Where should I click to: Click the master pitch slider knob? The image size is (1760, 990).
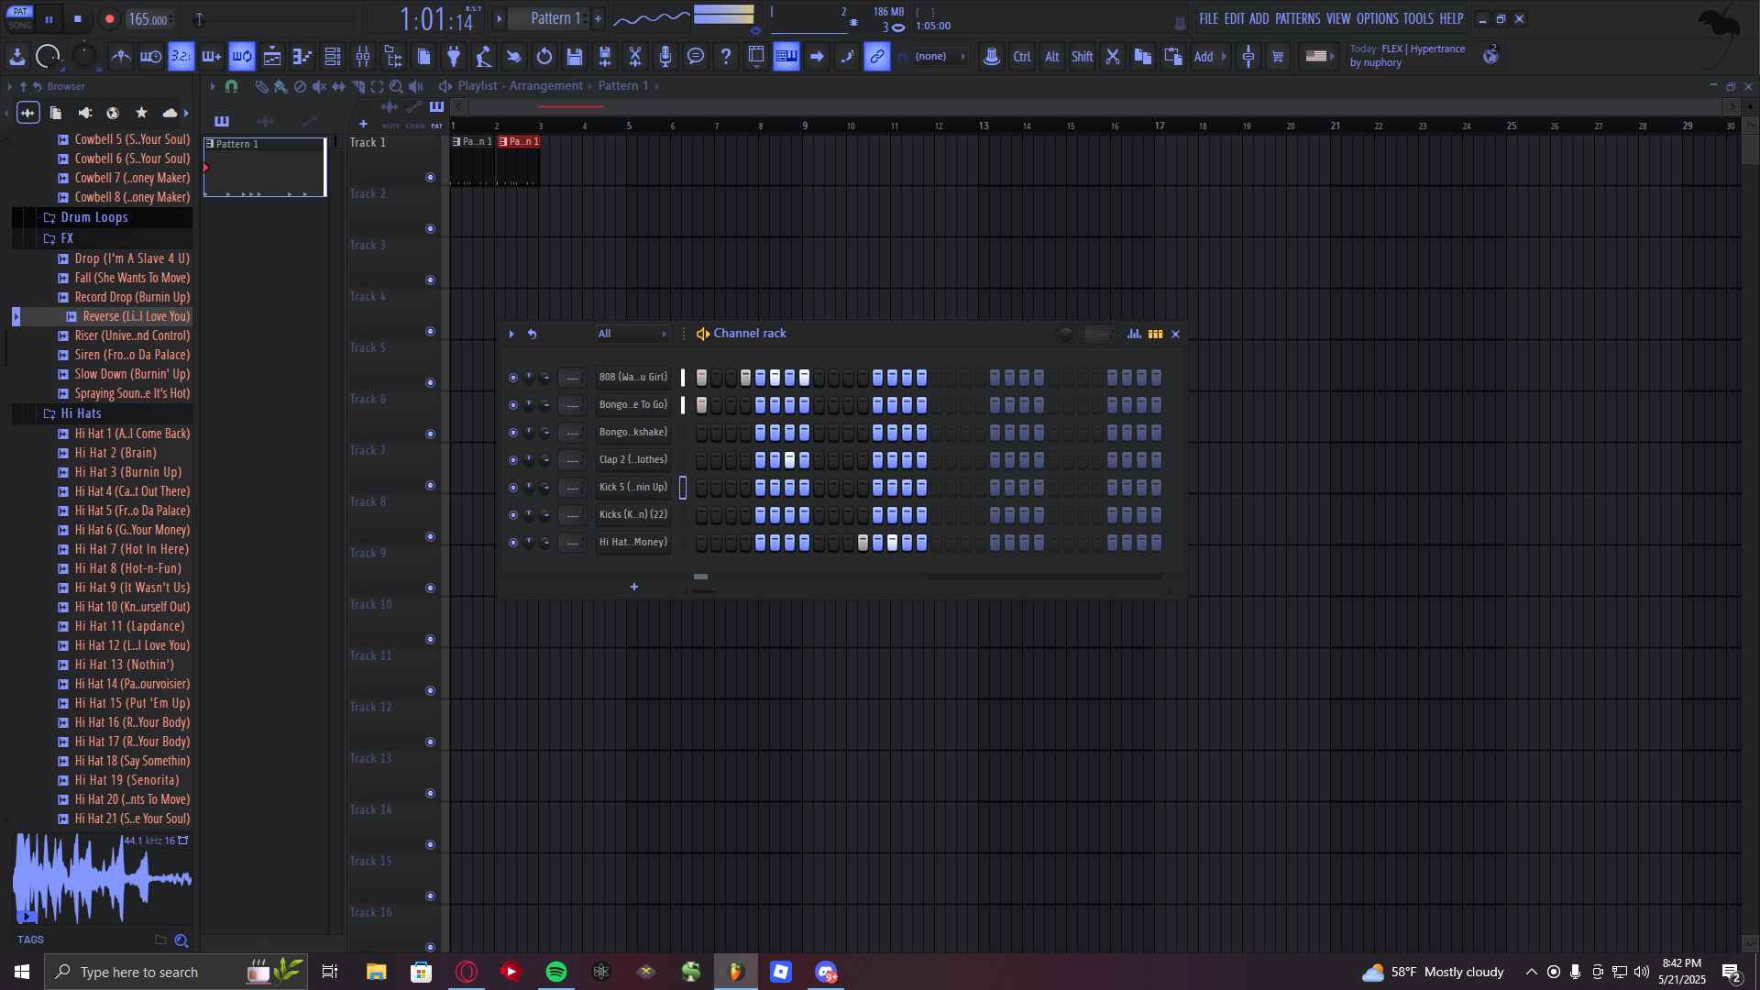click(200, 18)
